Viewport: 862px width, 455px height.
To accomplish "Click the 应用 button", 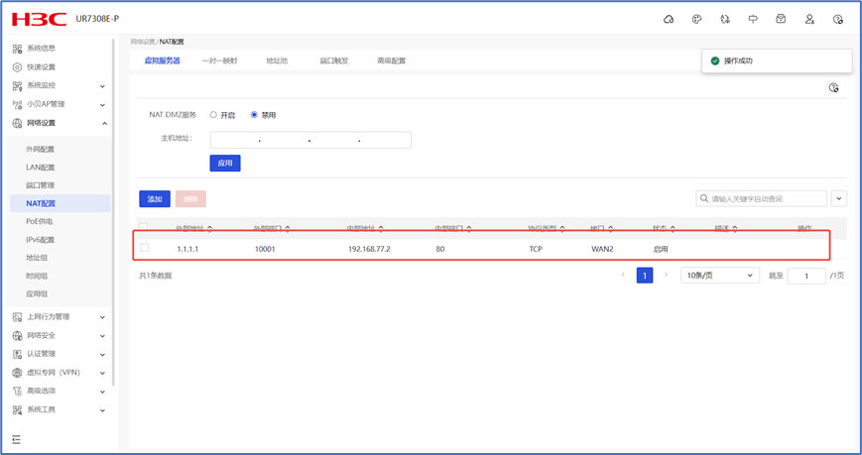I will pyautogui.click(x=225, y=164).
